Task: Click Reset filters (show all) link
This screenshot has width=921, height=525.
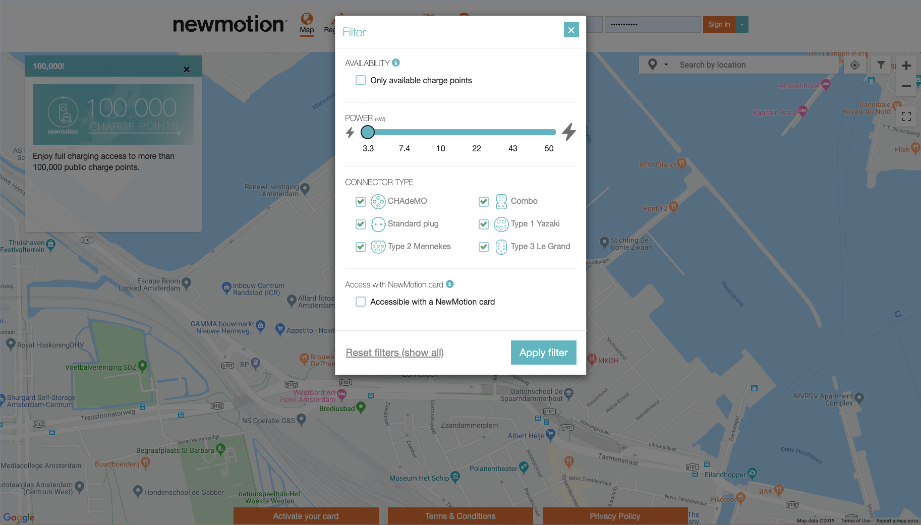Action: (394, 353)
